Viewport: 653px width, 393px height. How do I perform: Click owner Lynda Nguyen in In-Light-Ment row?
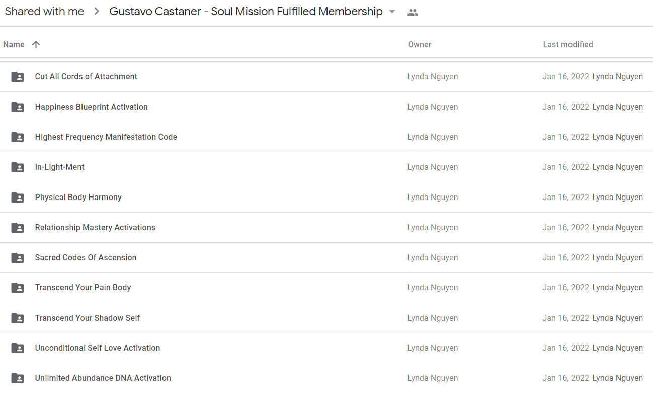point(433,167)
